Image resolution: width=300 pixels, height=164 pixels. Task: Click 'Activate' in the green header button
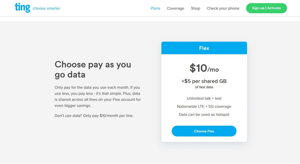(x=274, y=8)
